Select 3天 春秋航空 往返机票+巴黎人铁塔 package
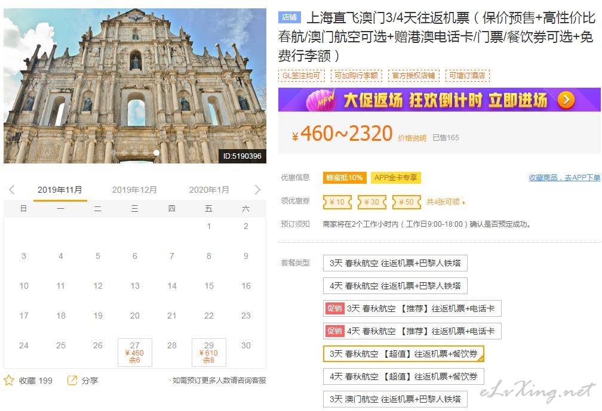The width and height of the screenshot is (602, 411). [395, 263]
